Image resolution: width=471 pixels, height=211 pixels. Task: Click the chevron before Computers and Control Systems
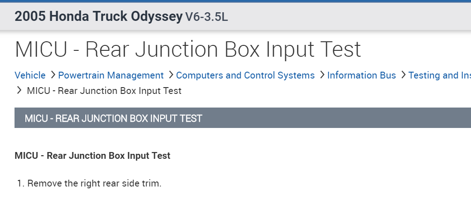coord(171,75)
